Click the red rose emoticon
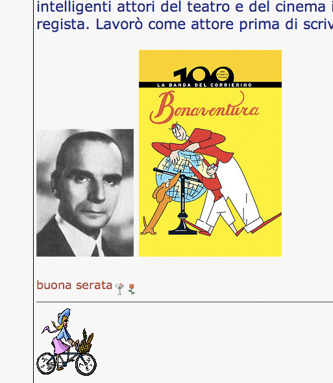This screenshot has width=333, height=383. coord(131,289)
